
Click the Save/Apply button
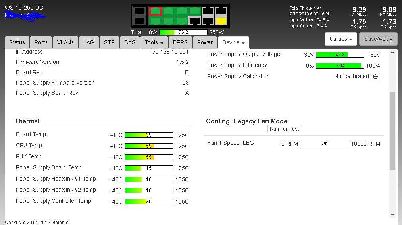pos(378,39)
